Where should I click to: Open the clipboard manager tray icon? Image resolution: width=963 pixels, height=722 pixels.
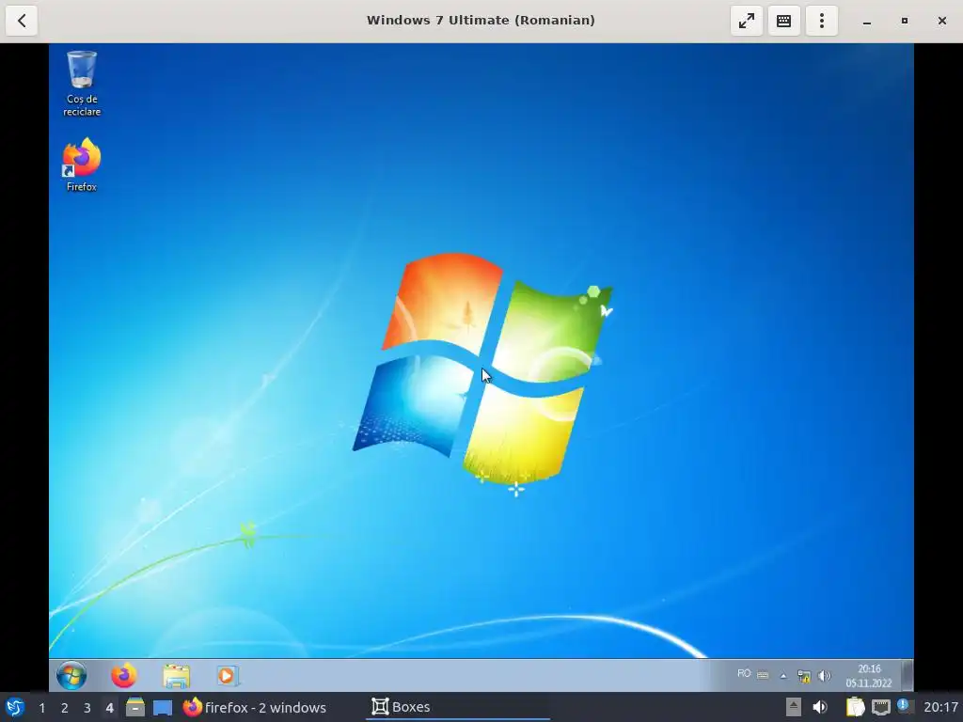855,707
